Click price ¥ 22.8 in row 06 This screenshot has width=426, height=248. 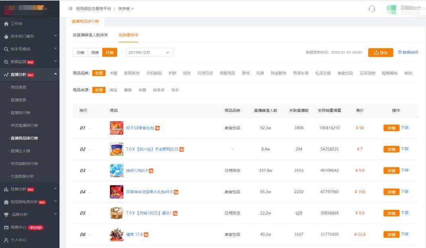[x=360, y=234]
